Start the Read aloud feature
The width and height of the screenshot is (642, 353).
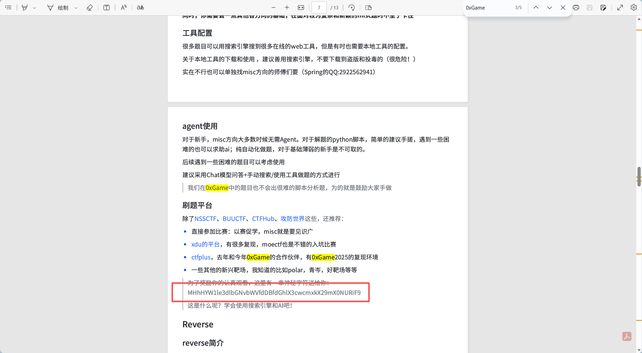tap(124, 8)
